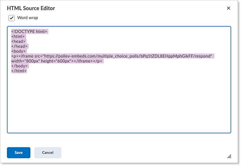Image resolution: width=241 pixels, height=166 pixels.
Task: Click the HTML Source Editor title
Action: [31, 8]
